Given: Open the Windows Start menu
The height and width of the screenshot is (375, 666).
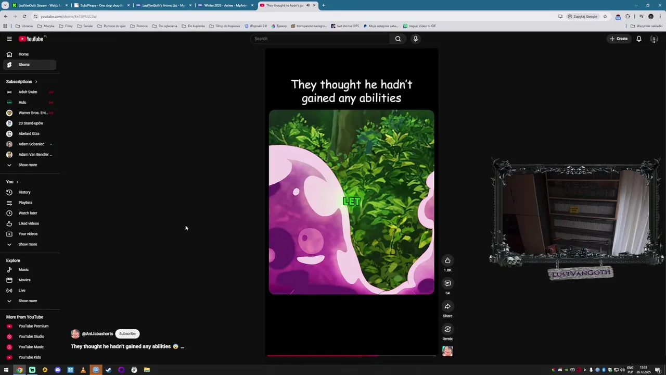Looking at the screenshot, I should point(6,370).
